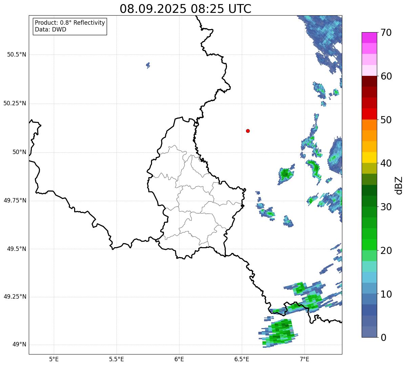407x366 pixels.
Task: Click the 6.5°E longitude label
Action: pos(242,359)
